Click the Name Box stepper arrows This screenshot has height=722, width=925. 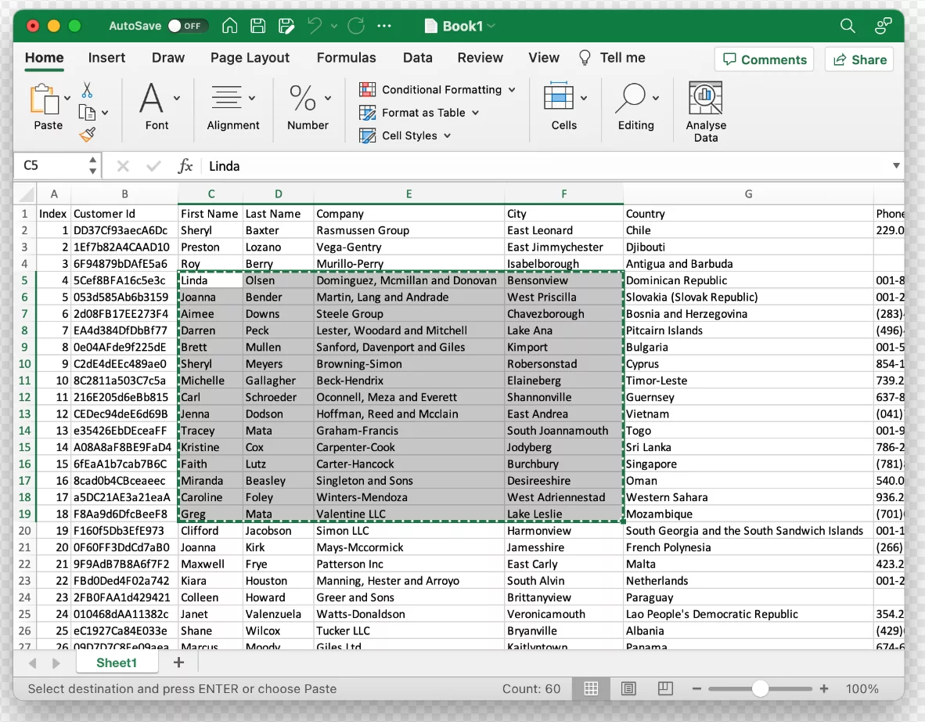(x=92, y=165)
